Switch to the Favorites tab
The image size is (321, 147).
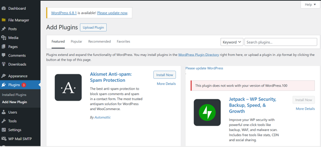pyautogui.click(x=123, y=41)
